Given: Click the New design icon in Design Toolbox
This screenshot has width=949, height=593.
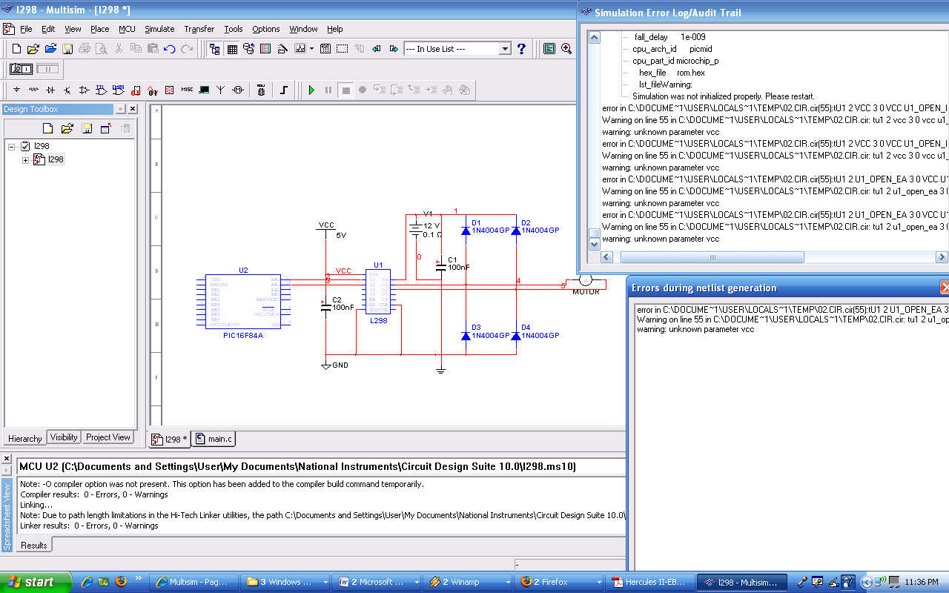Looking at the screenshot, I should 47,128.
